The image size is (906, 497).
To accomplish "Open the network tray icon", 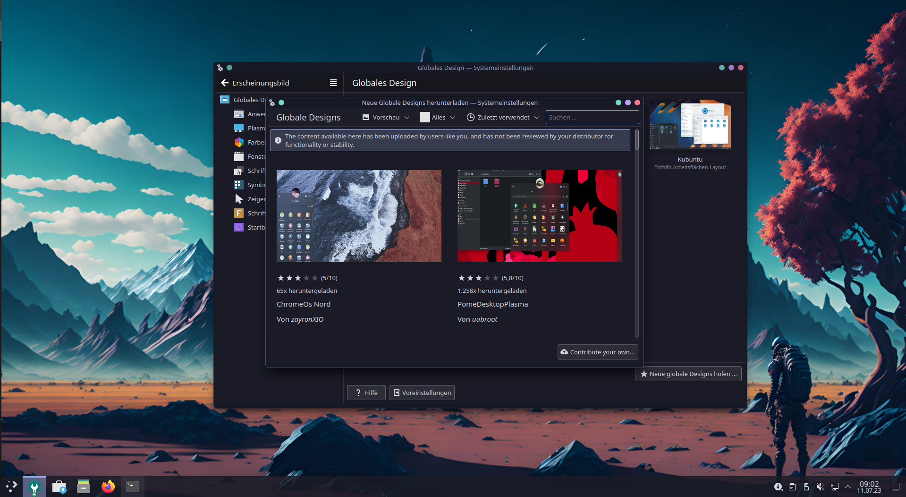I will [x=835, y=487].
